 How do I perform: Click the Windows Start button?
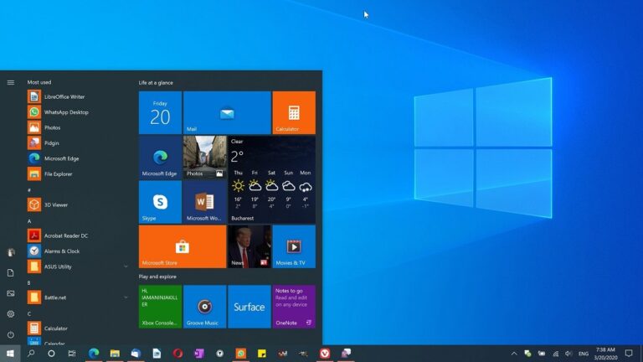click(10, 354)
